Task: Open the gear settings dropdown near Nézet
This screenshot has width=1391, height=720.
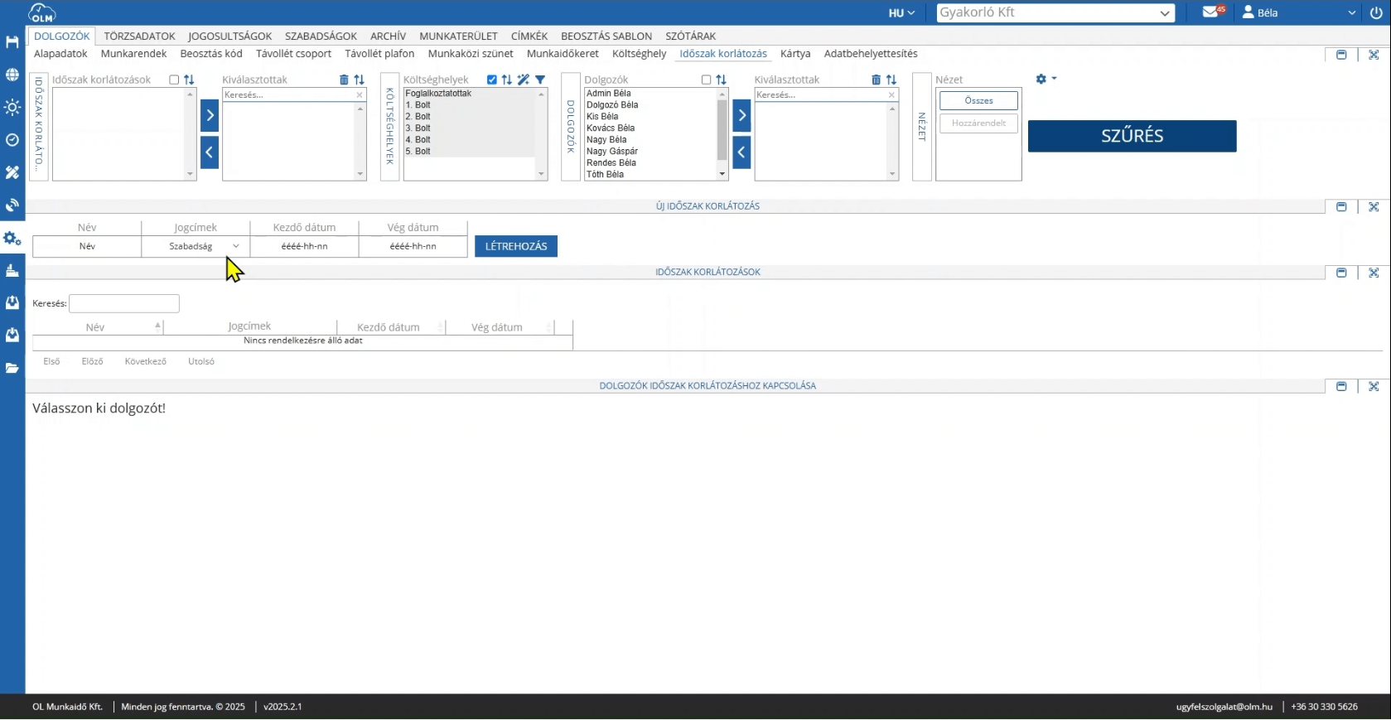Action: [x=1046, y=79]
